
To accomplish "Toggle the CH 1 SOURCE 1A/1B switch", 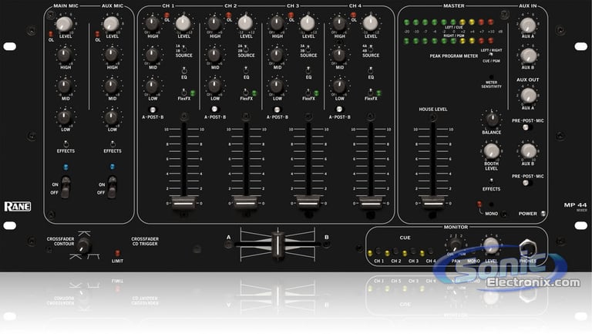I will [184, 49].
